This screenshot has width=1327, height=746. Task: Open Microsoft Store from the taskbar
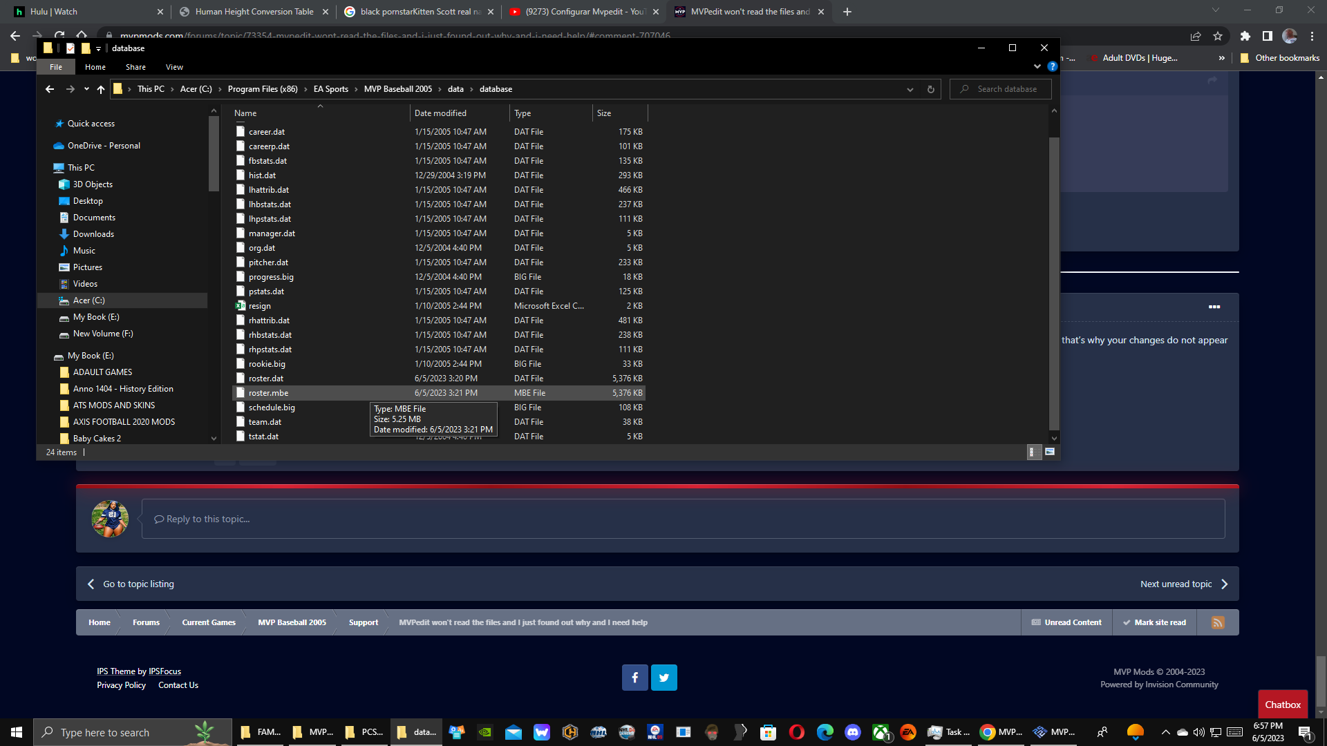(768, 732)
